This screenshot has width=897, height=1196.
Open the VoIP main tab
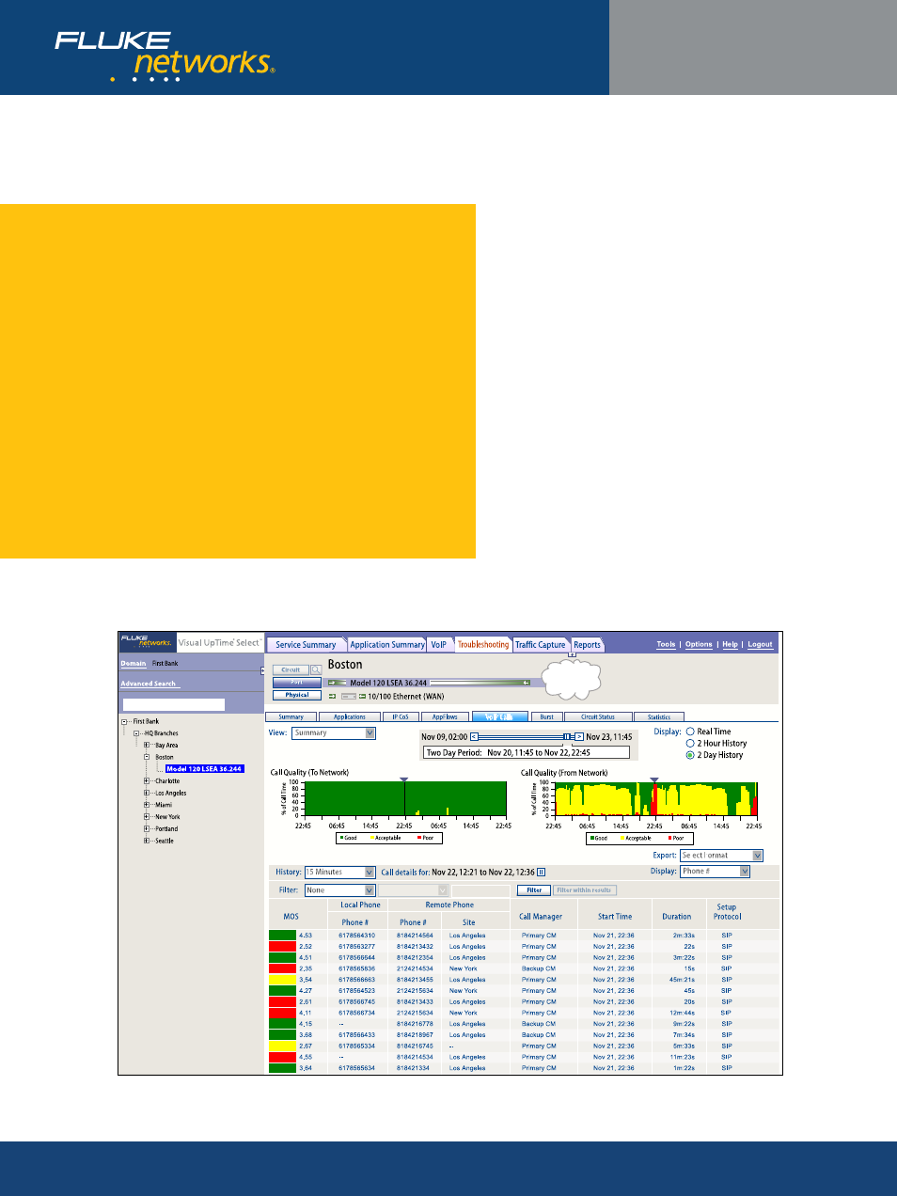coord(439,645)
